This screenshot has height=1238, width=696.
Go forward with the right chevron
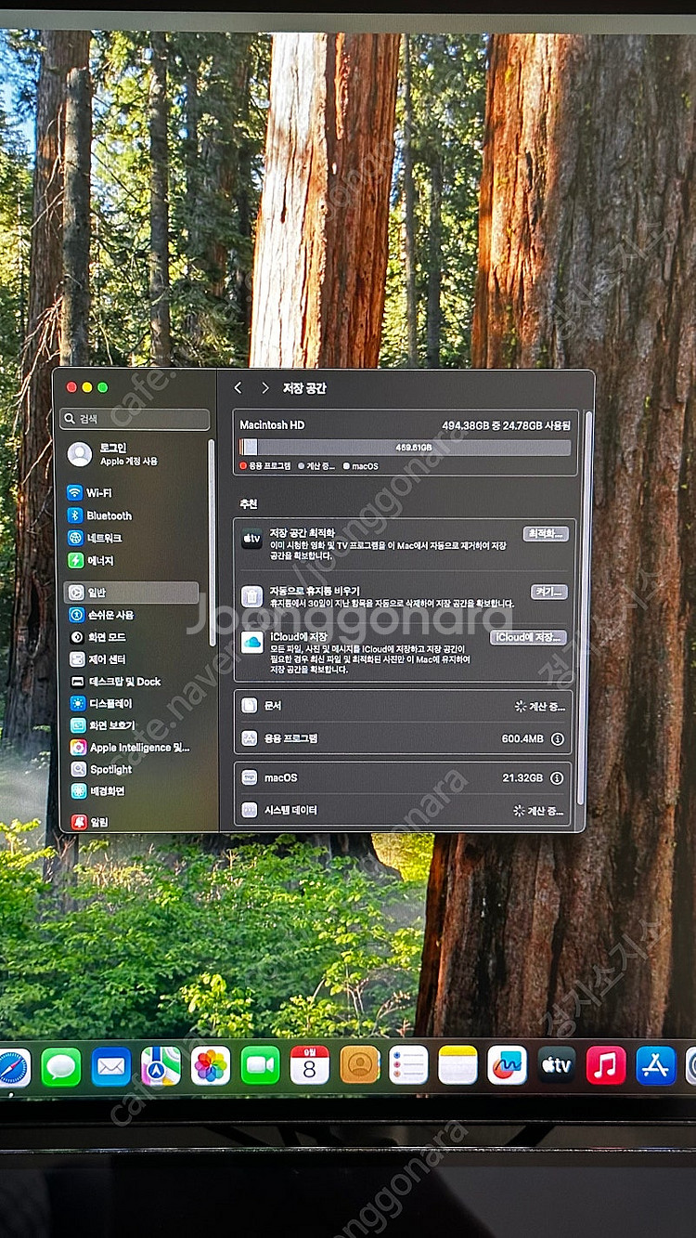[x=264, y=388]
